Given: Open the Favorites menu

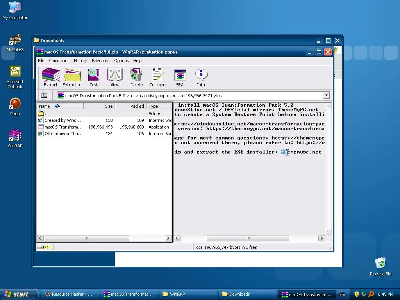Looking at the screenshot, I should (100, 61).
